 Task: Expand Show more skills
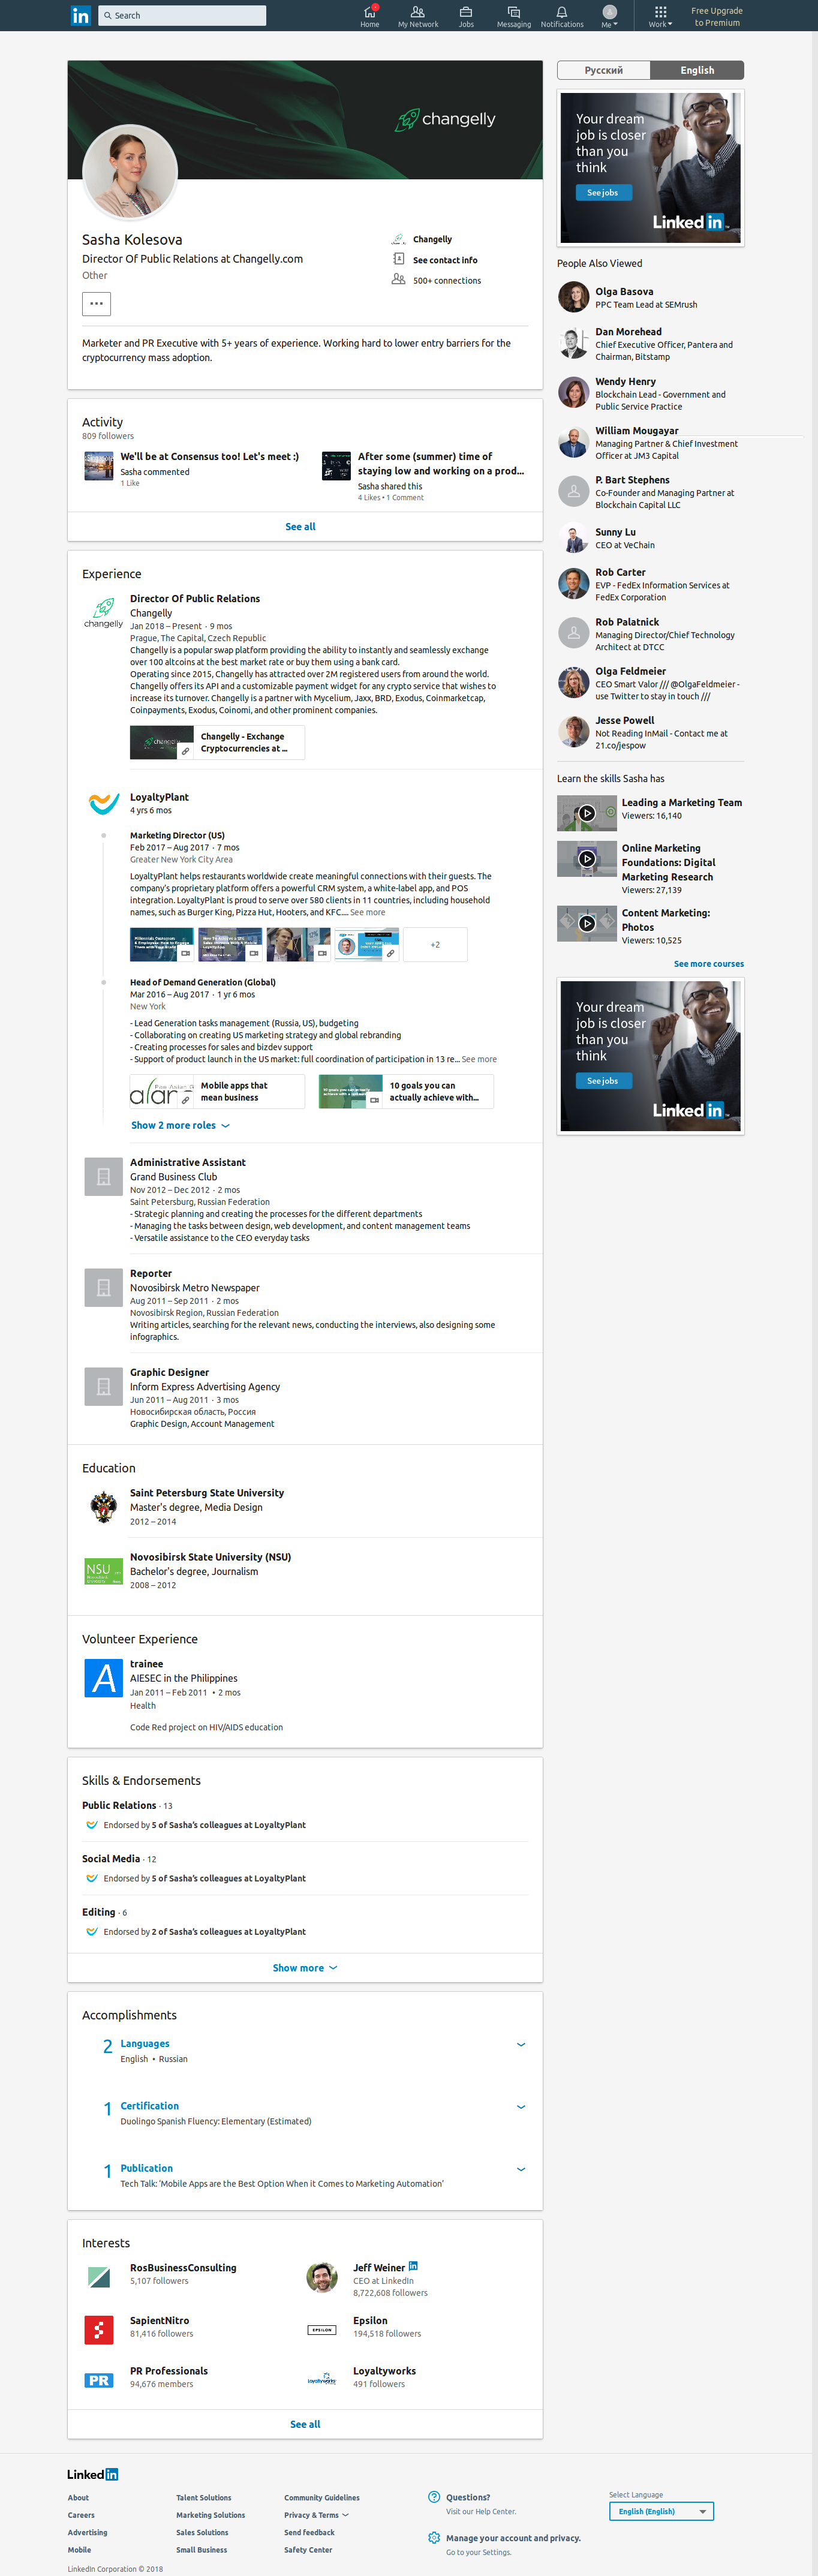pyautogui.click(x=305, y=1967)
